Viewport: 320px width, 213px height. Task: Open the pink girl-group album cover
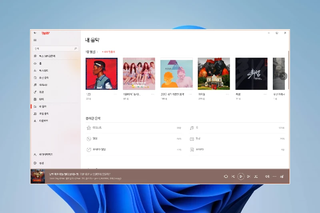click(x=139, y=74)
